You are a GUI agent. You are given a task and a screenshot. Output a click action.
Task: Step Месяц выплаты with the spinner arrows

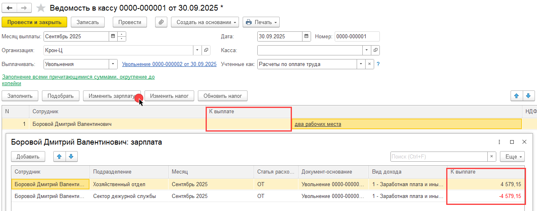tap(122, 36)
